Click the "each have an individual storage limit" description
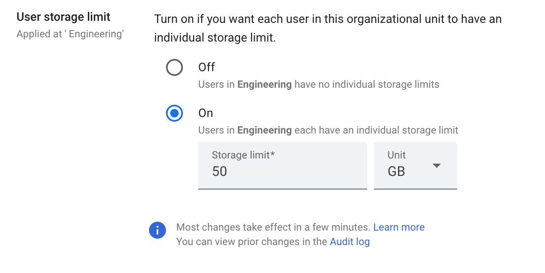545x273 pixels. (x=376, y=130)
